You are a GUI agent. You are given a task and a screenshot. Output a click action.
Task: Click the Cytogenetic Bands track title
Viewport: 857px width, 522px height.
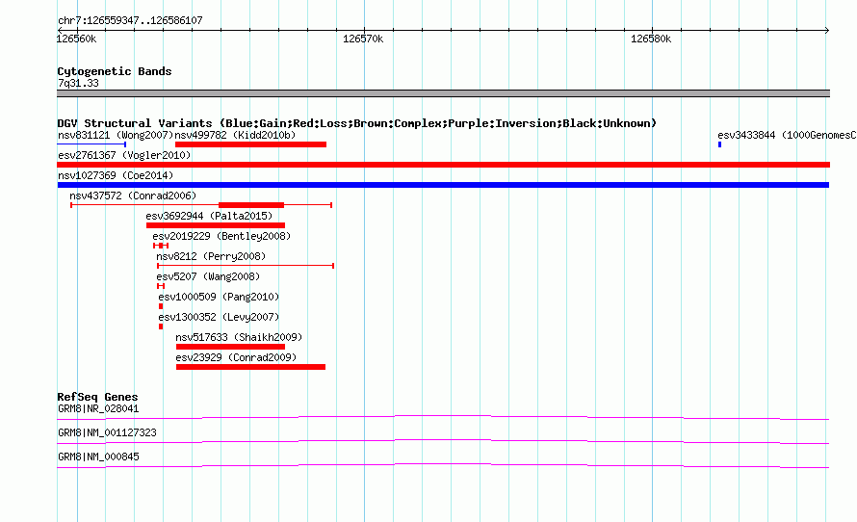coord(115,71)
